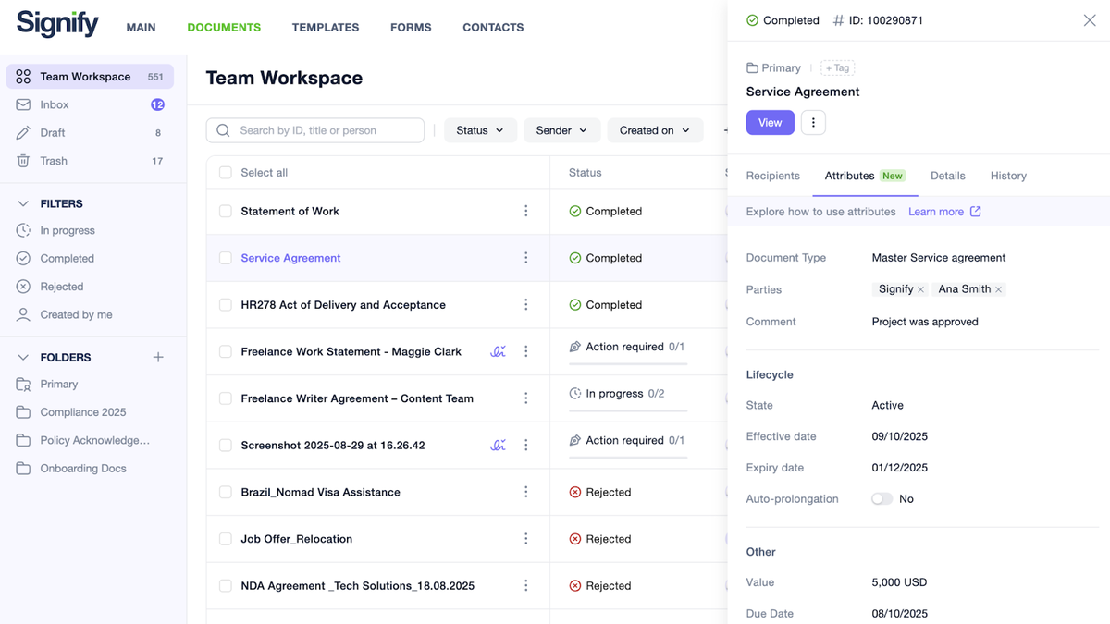Viewport: 1110px width, 624px height.
Task: Check the Select all checkbox
Action: tap(225, 172)
